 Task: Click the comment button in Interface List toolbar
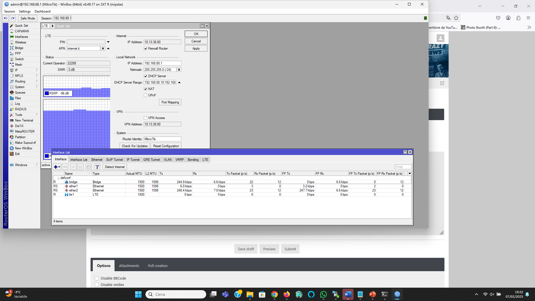tap(89, 167)
